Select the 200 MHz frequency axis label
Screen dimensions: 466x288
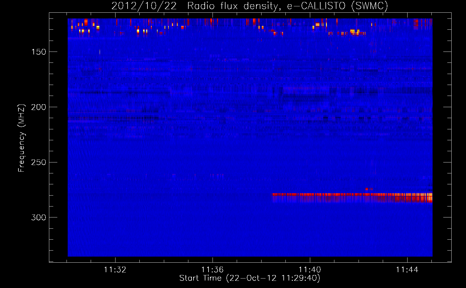(39, 107)
